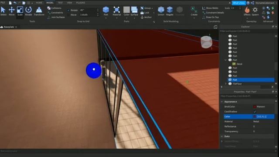279x157 pixels.
Task: Click the Group icon
Action: click(x=142, y=8)
